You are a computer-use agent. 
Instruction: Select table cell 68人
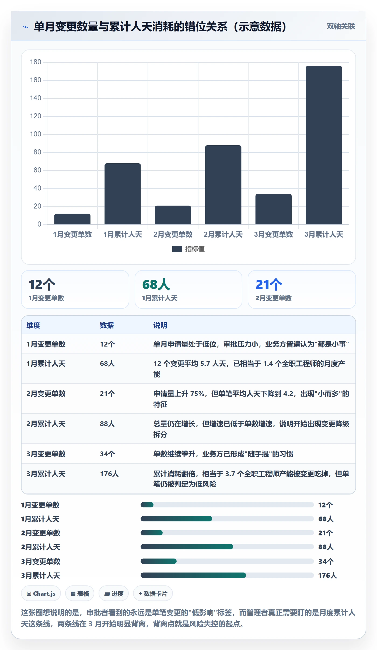tap(107, 363)
